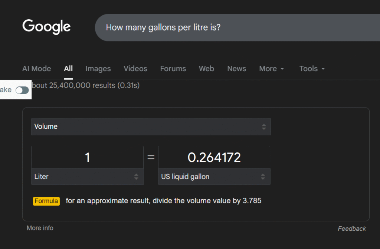
Task: Toggle the switch at the left edge
Action: 22,90
